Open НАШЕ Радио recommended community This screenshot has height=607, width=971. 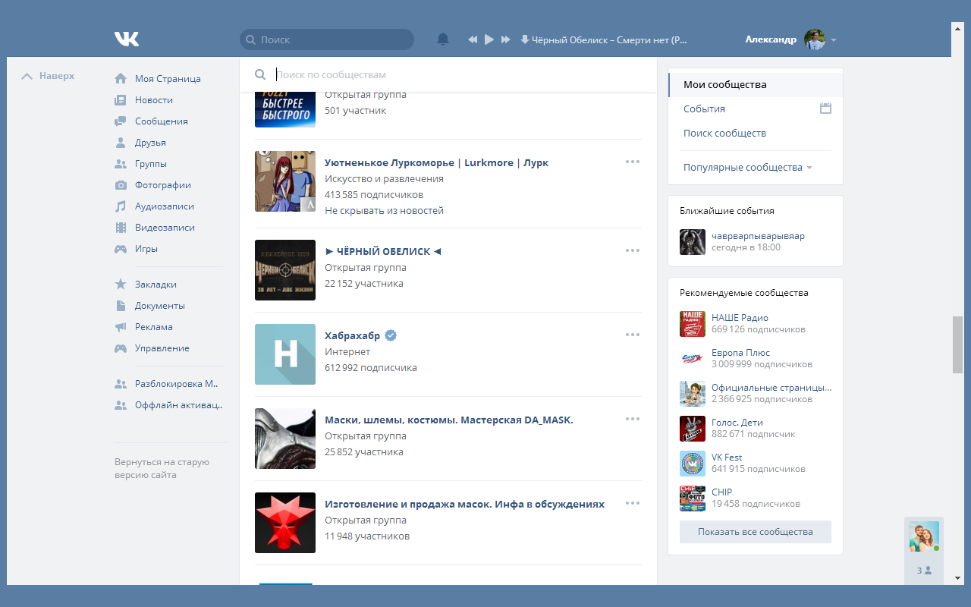740,318
